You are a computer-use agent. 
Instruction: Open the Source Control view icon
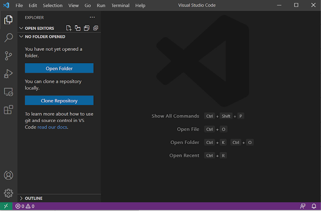click(x=9, y=56)
